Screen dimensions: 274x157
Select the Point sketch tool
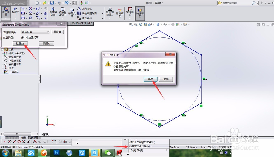pyautogui.click(x=45, y=18)
